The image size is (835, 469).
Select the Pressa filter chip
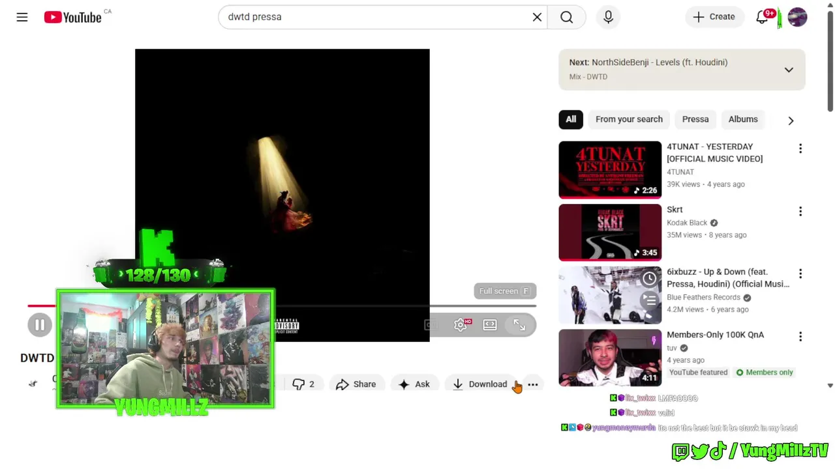695,119
